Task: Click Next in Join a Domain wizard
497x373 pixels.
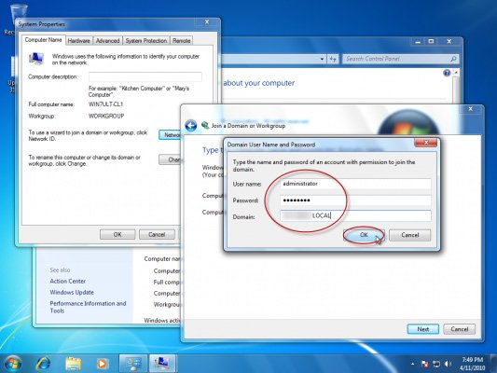Action: [422, 329]
